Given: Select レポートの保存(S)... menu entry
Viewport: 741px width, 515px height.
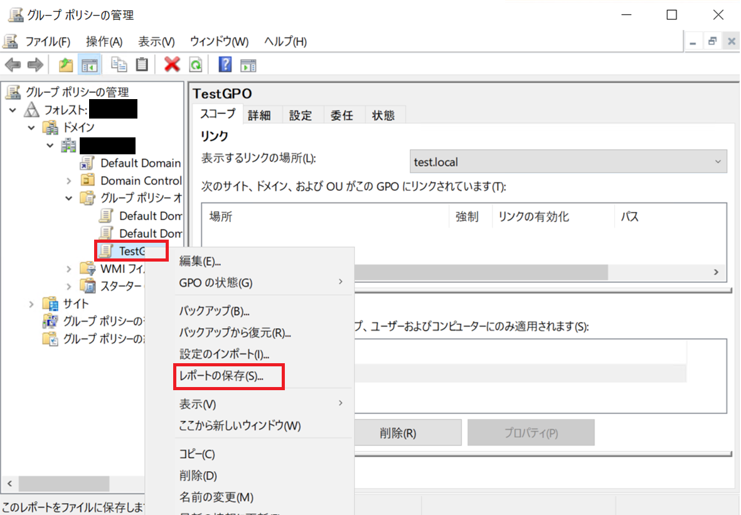Looking at the screenshot, I should coord(264,376).
